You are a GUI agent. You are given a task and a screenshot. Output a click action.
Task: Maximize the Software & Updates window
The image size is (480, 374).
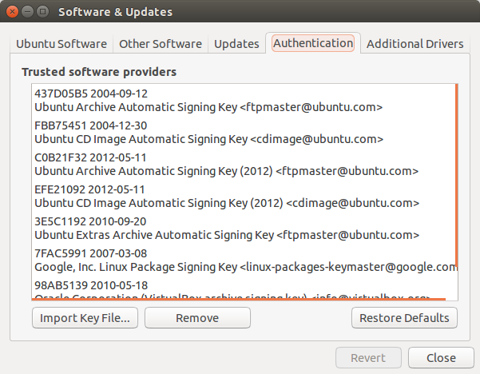coord(42,12)
